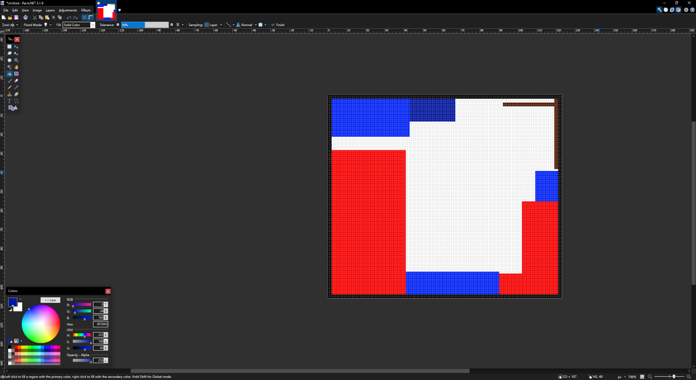696x380 pixels.
Task: Select the Paintbrush tool
Action: click(9, 81)
